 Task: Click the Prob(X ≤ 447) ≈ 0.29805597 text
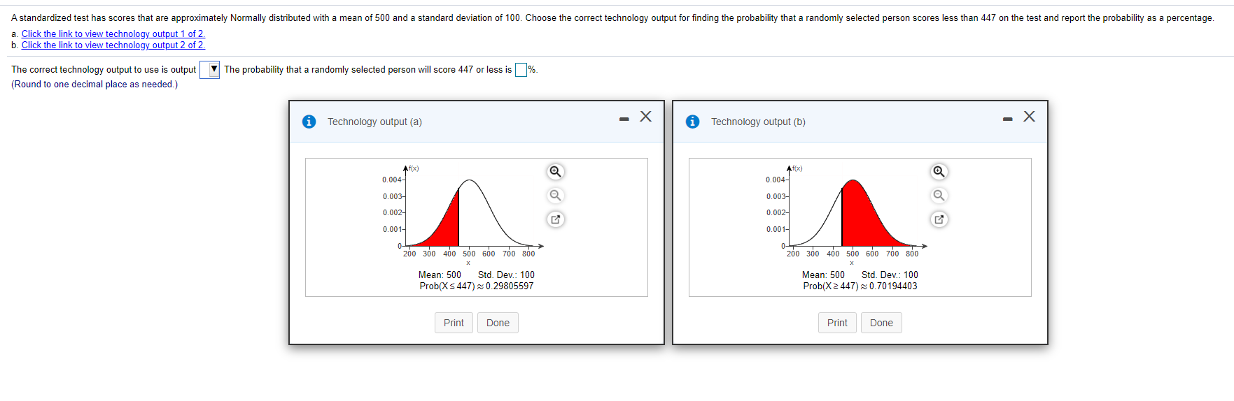pyautogui.click(x=477, y=286)
